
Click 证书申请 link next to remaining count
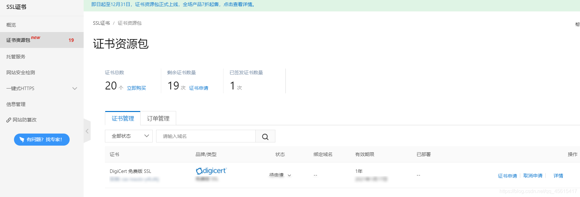[198, 88]
